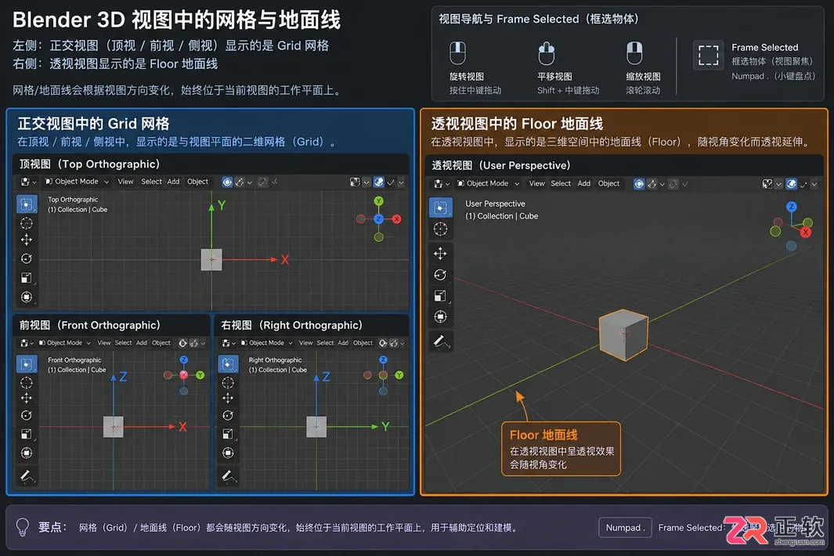Choose Rotate tool in Right Orthographic viewport

[228, 416]
